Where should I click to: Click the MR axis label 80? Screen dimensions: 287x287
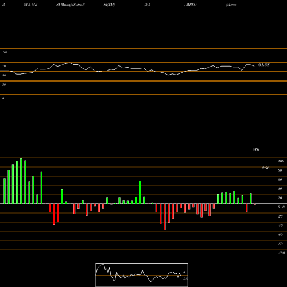click(280, 170)
